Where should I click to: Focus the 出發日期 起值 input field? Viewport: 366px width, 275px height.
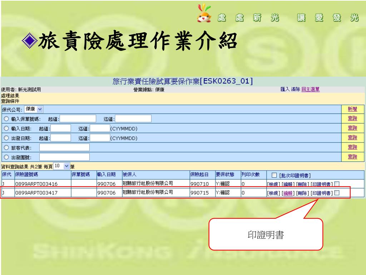click(61, 138)
